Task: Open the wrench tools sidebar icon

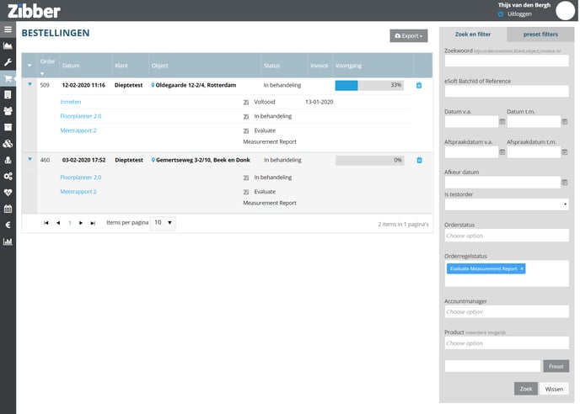Action: pos(8,62)
